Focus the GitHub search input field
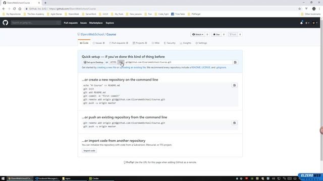Image resolution: width=323 pixels, height=181 pixels. [36, 23]
